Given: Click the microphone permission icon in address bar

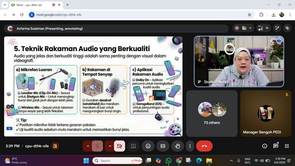Looking at the screenshot, I should click(x=32, y=15).
